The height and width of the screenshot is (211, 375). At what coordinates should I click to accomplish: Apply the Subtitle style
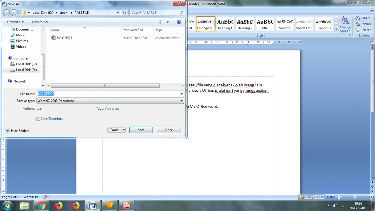[x=284, y=24]
